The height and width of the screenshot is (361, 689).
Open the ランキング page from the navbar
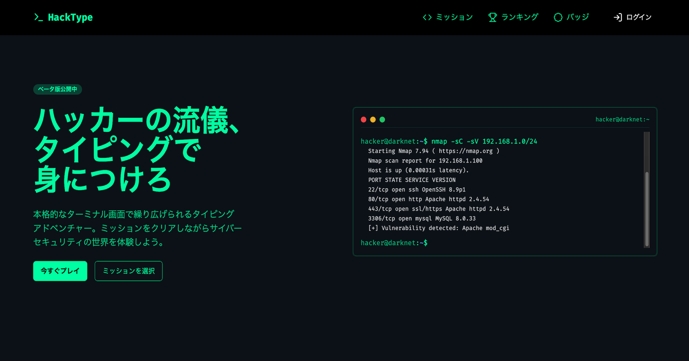(x=520, y=17)
